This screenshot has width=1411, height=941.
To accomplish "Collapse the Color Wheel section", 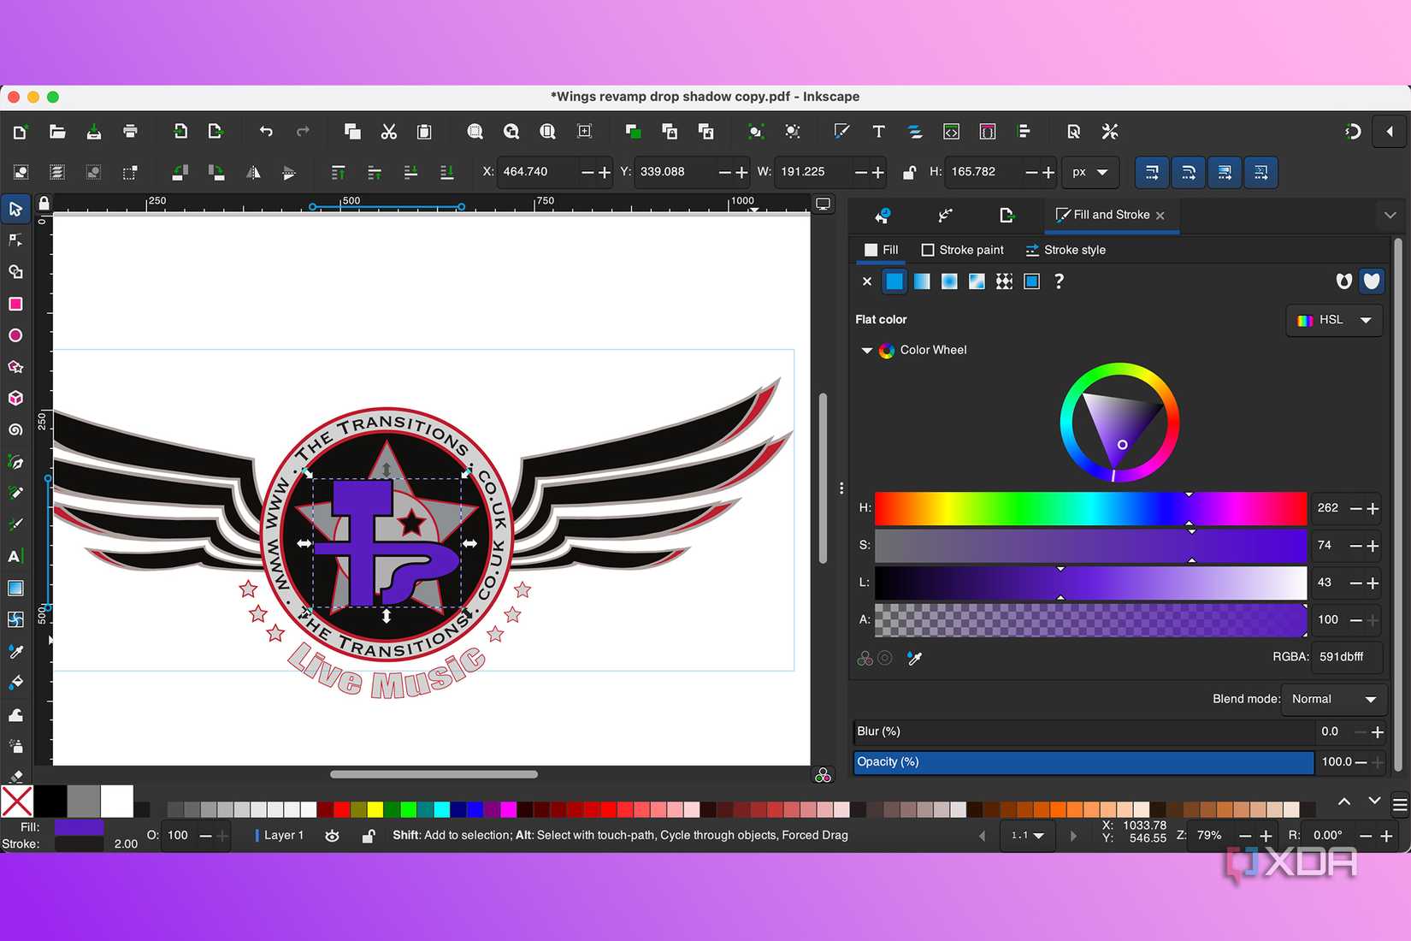I will pyautogui.click(x=866, y=350).
